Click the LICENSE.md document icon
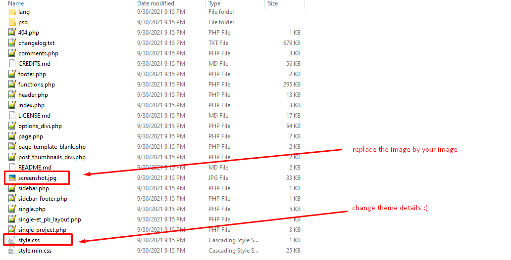 point(12,116)
